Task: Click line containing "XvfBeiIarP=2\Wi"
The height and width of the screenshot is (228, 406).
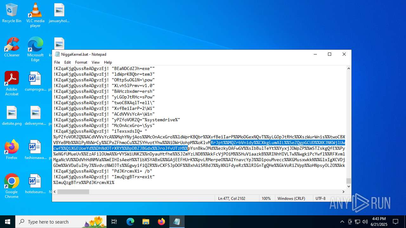Action: [104, 108]
